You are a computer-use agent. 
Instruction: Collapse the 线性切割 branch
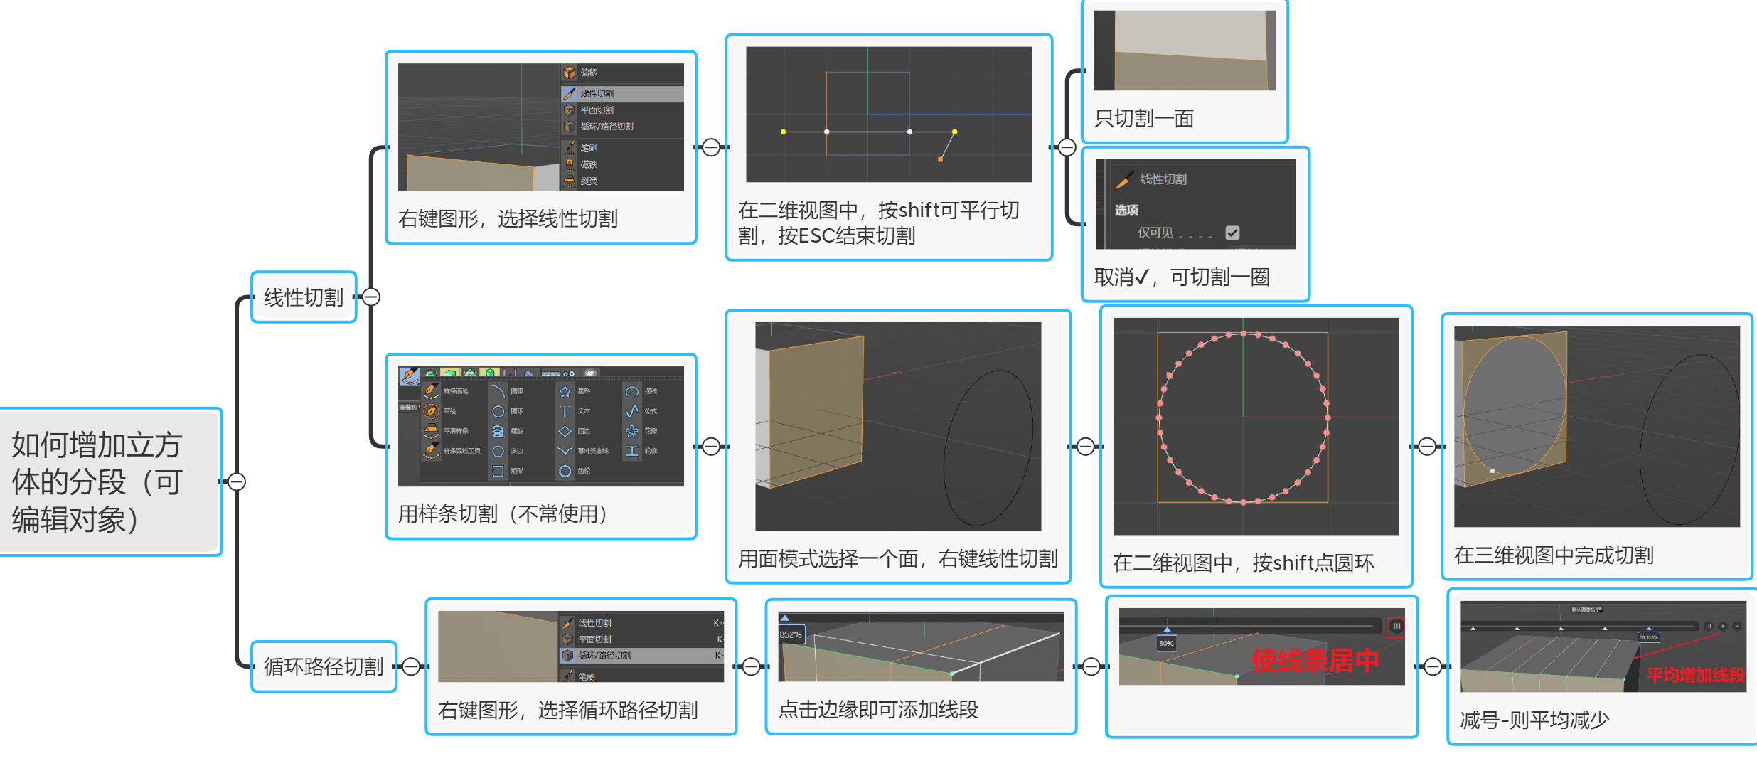coord(370,297)
